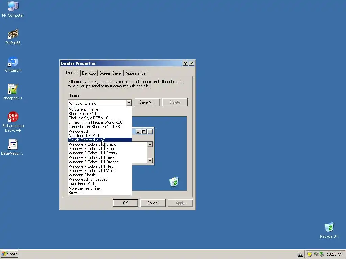Screen dimensions: 346x259
Task: Click the network connection tray icon
Action: pyautogui.click(x=316, y=254)
